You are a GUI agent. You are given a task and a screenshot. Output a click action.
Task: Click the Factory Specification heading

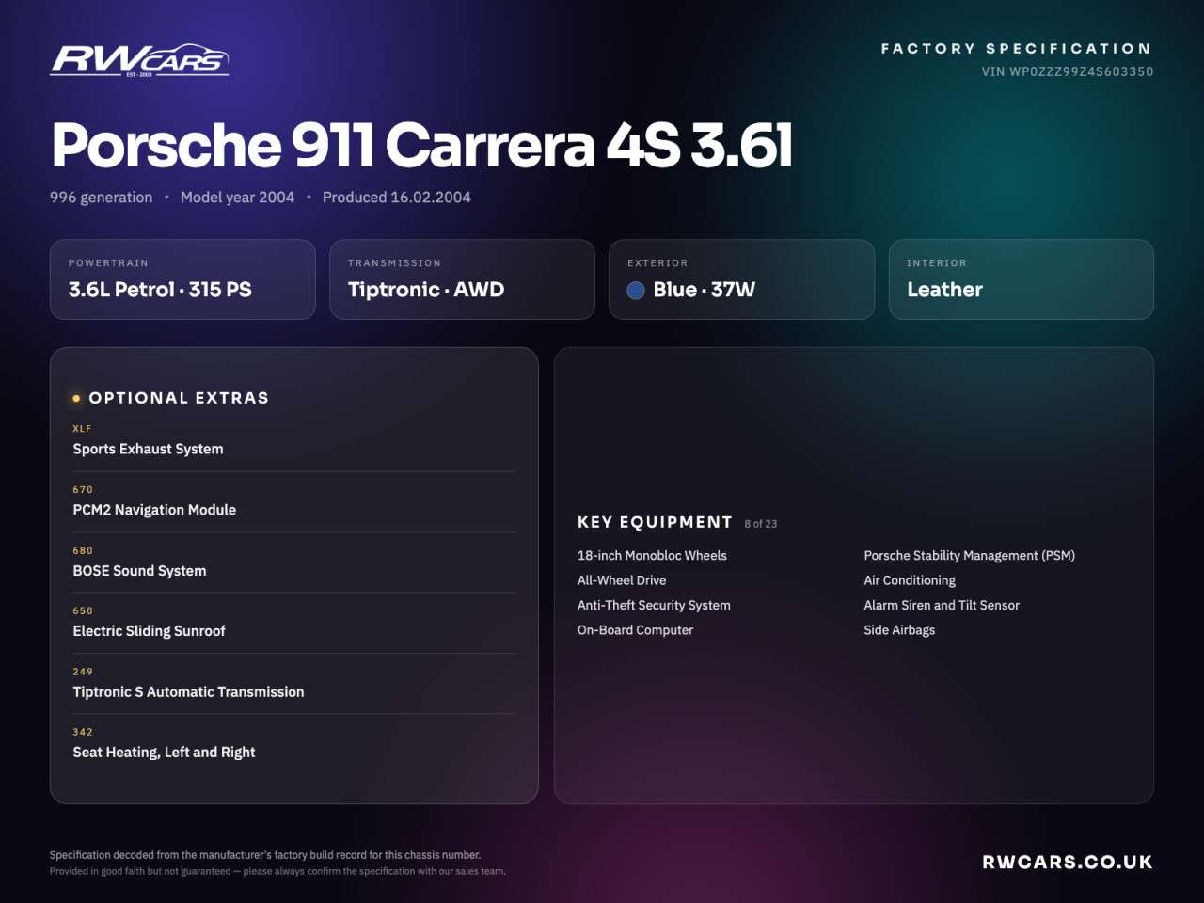pos(1016,48)
